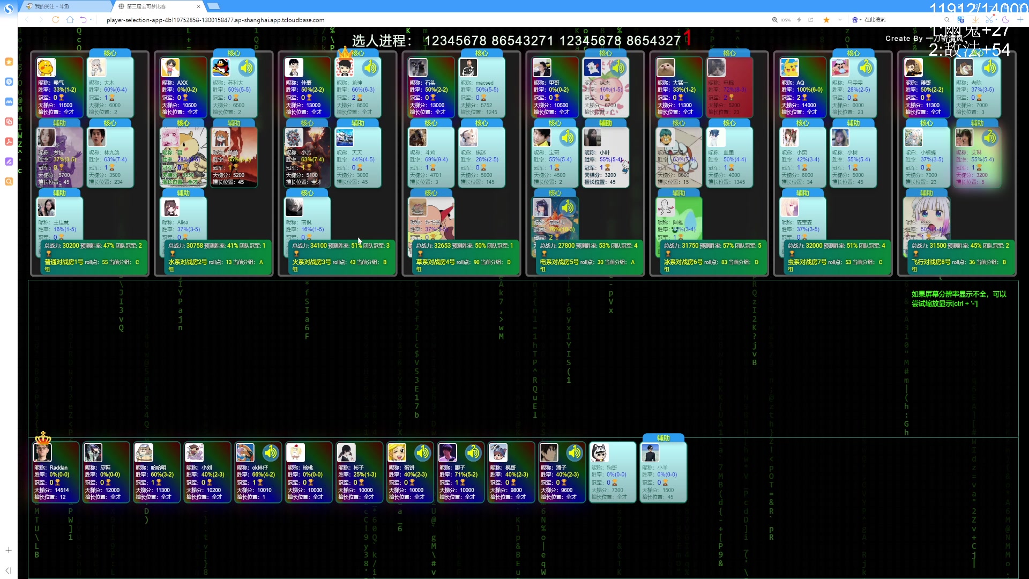Click the address bar URL

coord(215,20)
